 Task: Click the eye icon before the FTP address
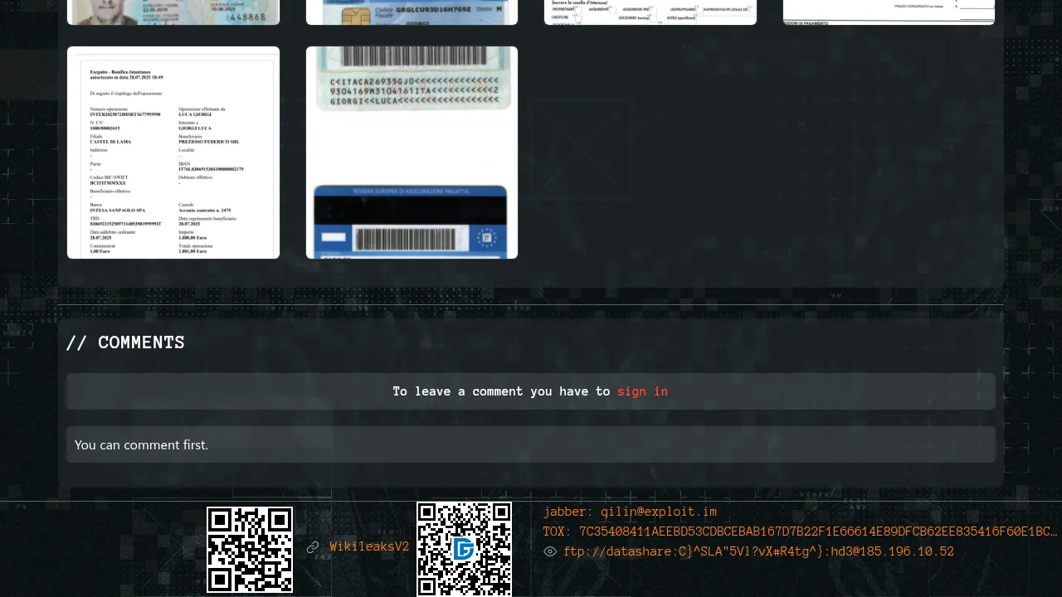pyautogui.click(x=550, y=551)
